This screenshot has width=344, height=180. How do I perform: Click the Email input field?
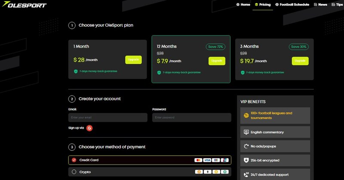[x=107, y=117]
